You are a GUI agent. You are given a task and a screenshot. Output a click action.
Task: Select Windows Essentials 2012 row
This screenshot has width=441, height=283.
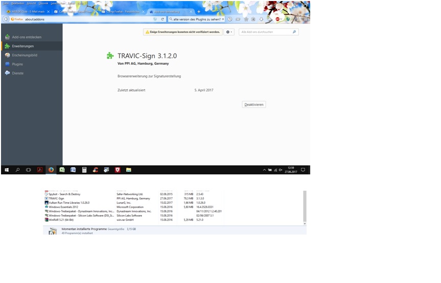pyautogui.click(x=133, y=207)
